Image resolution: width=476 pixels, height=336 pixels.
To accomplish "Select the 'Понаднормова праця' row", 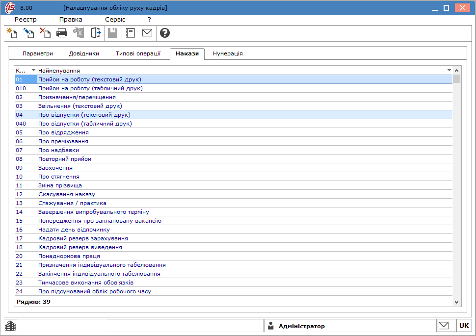I will (234, 256).
